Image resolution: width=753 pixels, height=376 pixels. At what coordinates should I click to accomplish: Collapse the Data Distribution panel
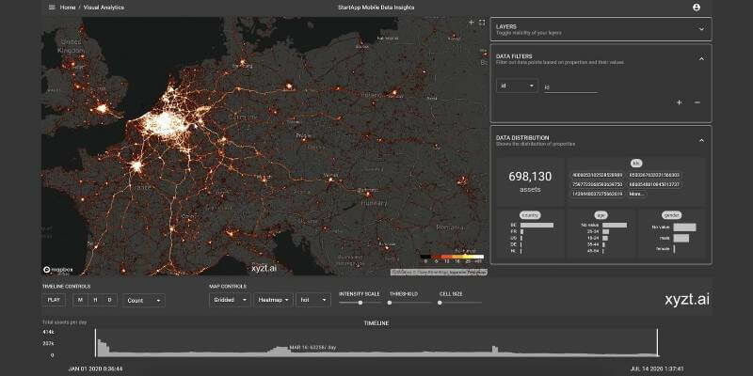pyautogui.click(x=701, y=140)
